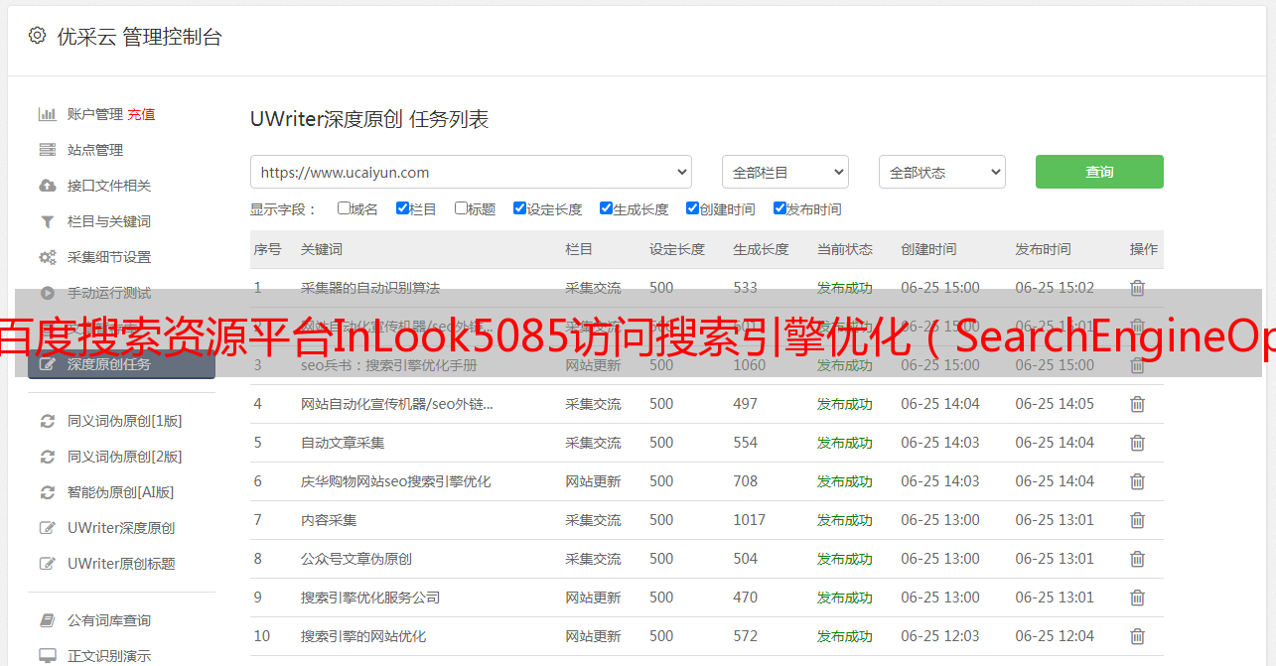The width and height of the screenshot is (1276, 666).
Task: Open 公有词库查询 in the sidebar
Action: tap(109, 620)
